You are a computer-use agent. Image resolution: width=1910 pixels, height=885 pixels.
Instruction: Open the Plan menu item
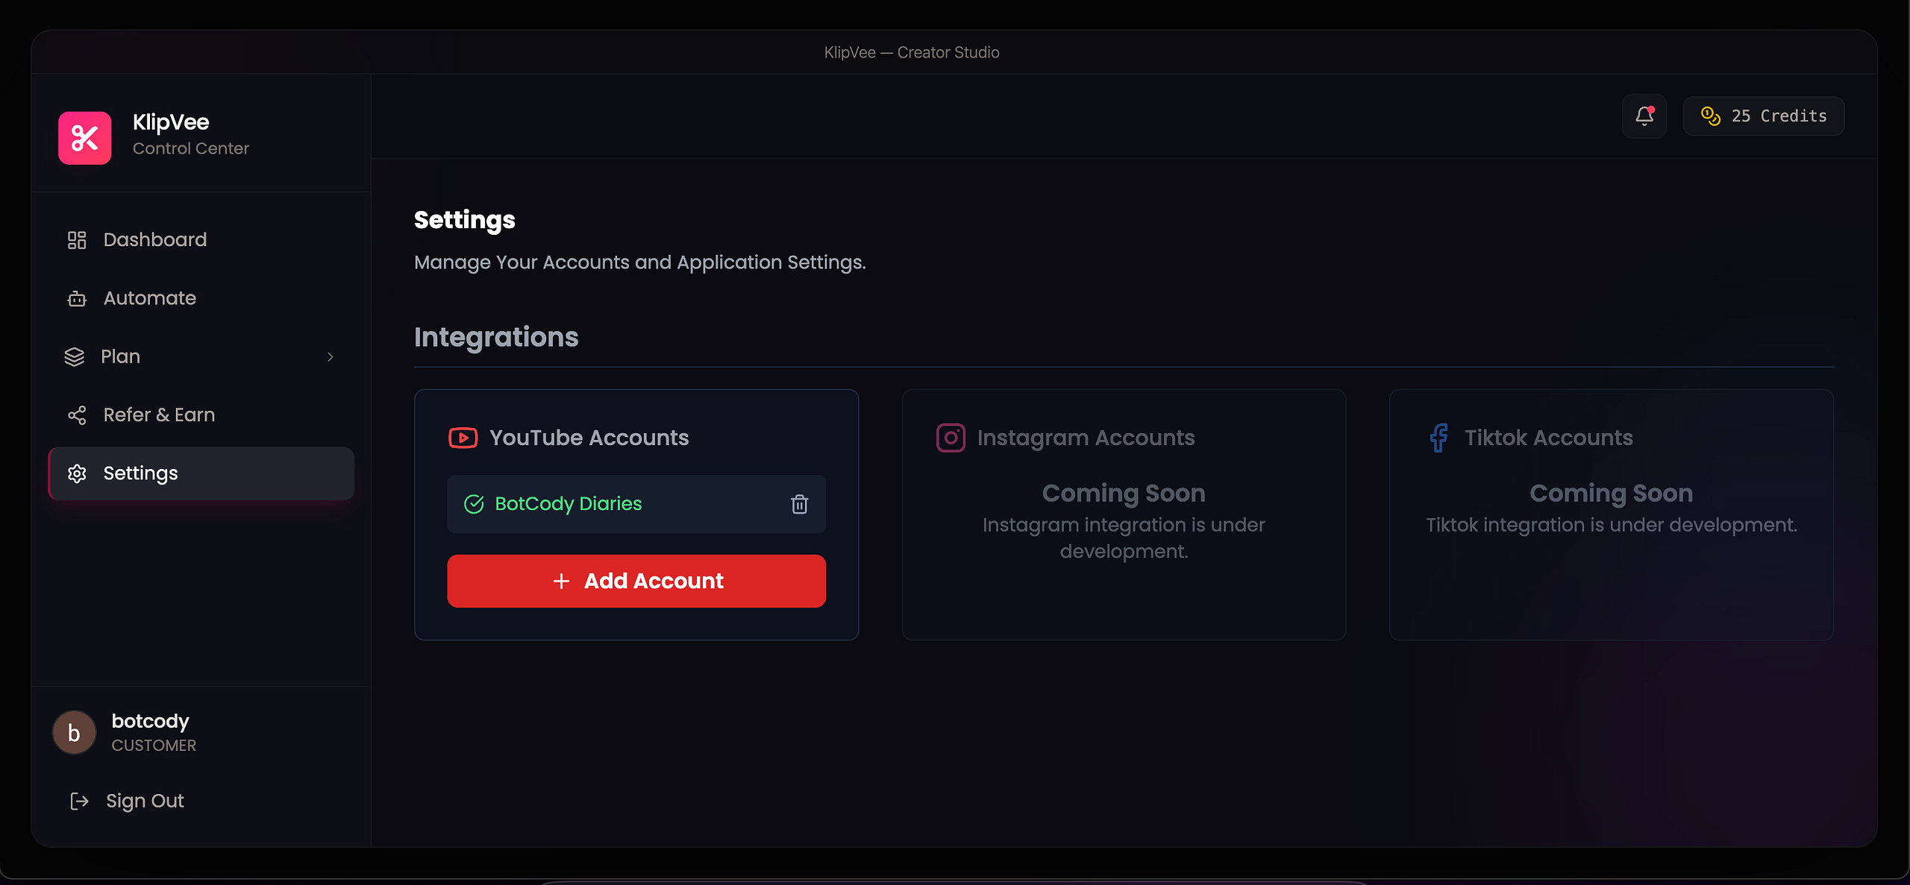(201, 357)
